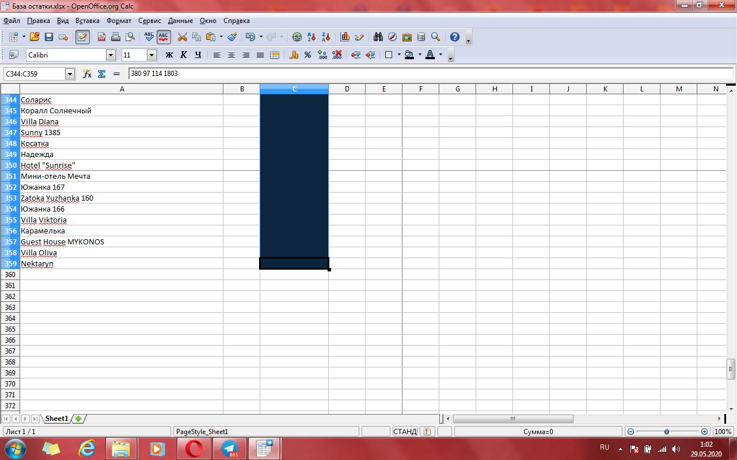Export directly as PDF

[x=101, y=37]
